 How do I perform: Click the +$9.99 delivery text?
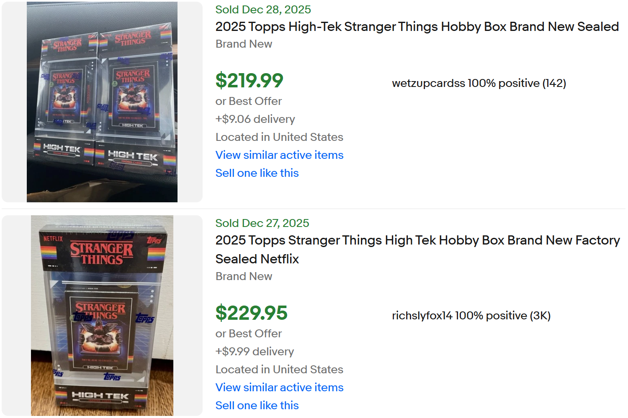click(255, 352)
